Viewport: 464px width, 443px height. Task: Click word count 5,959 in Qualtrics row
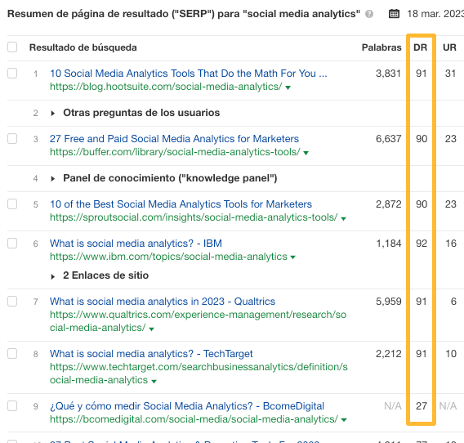(388, 302)
